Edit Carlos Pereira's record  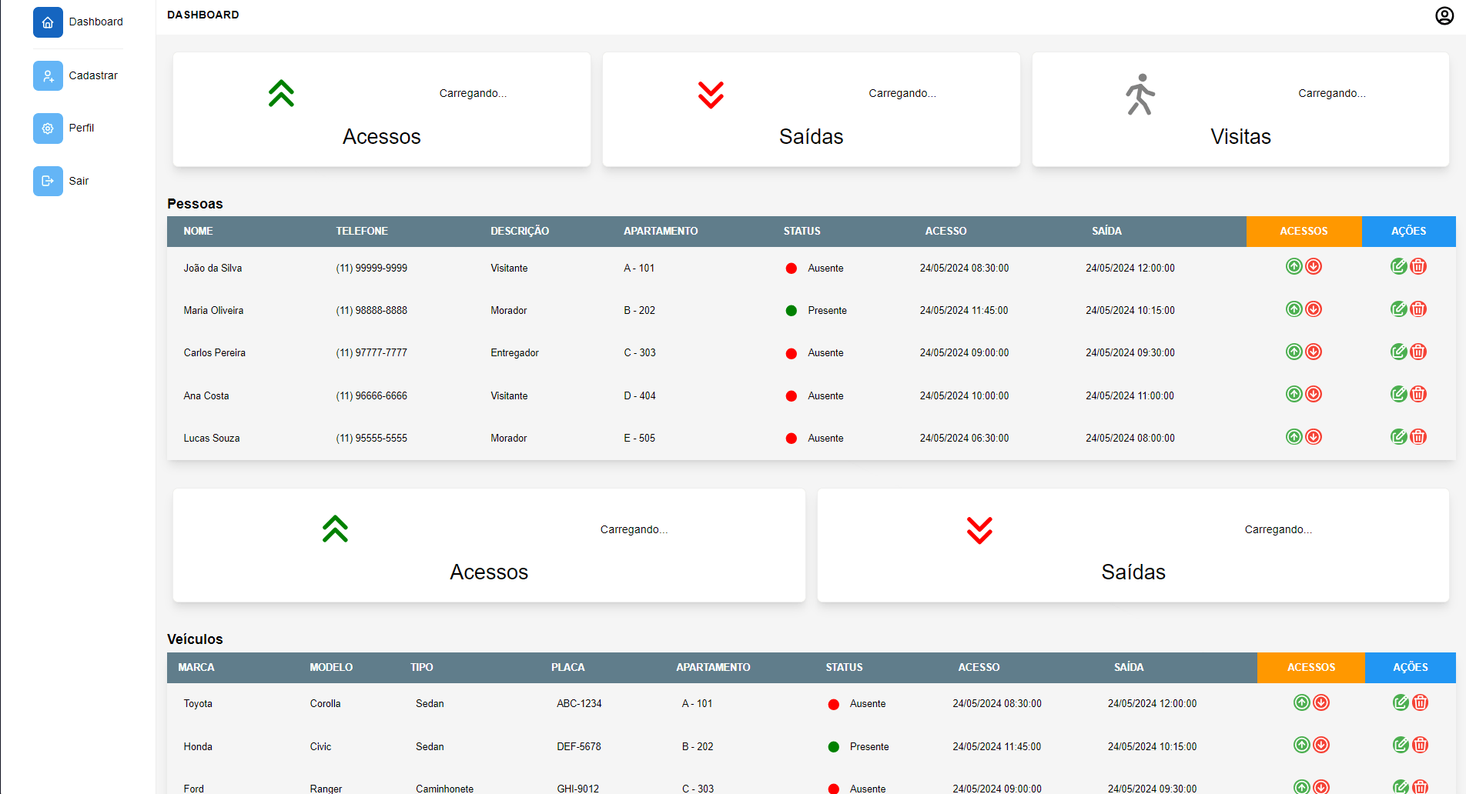tap(1399, 352)
